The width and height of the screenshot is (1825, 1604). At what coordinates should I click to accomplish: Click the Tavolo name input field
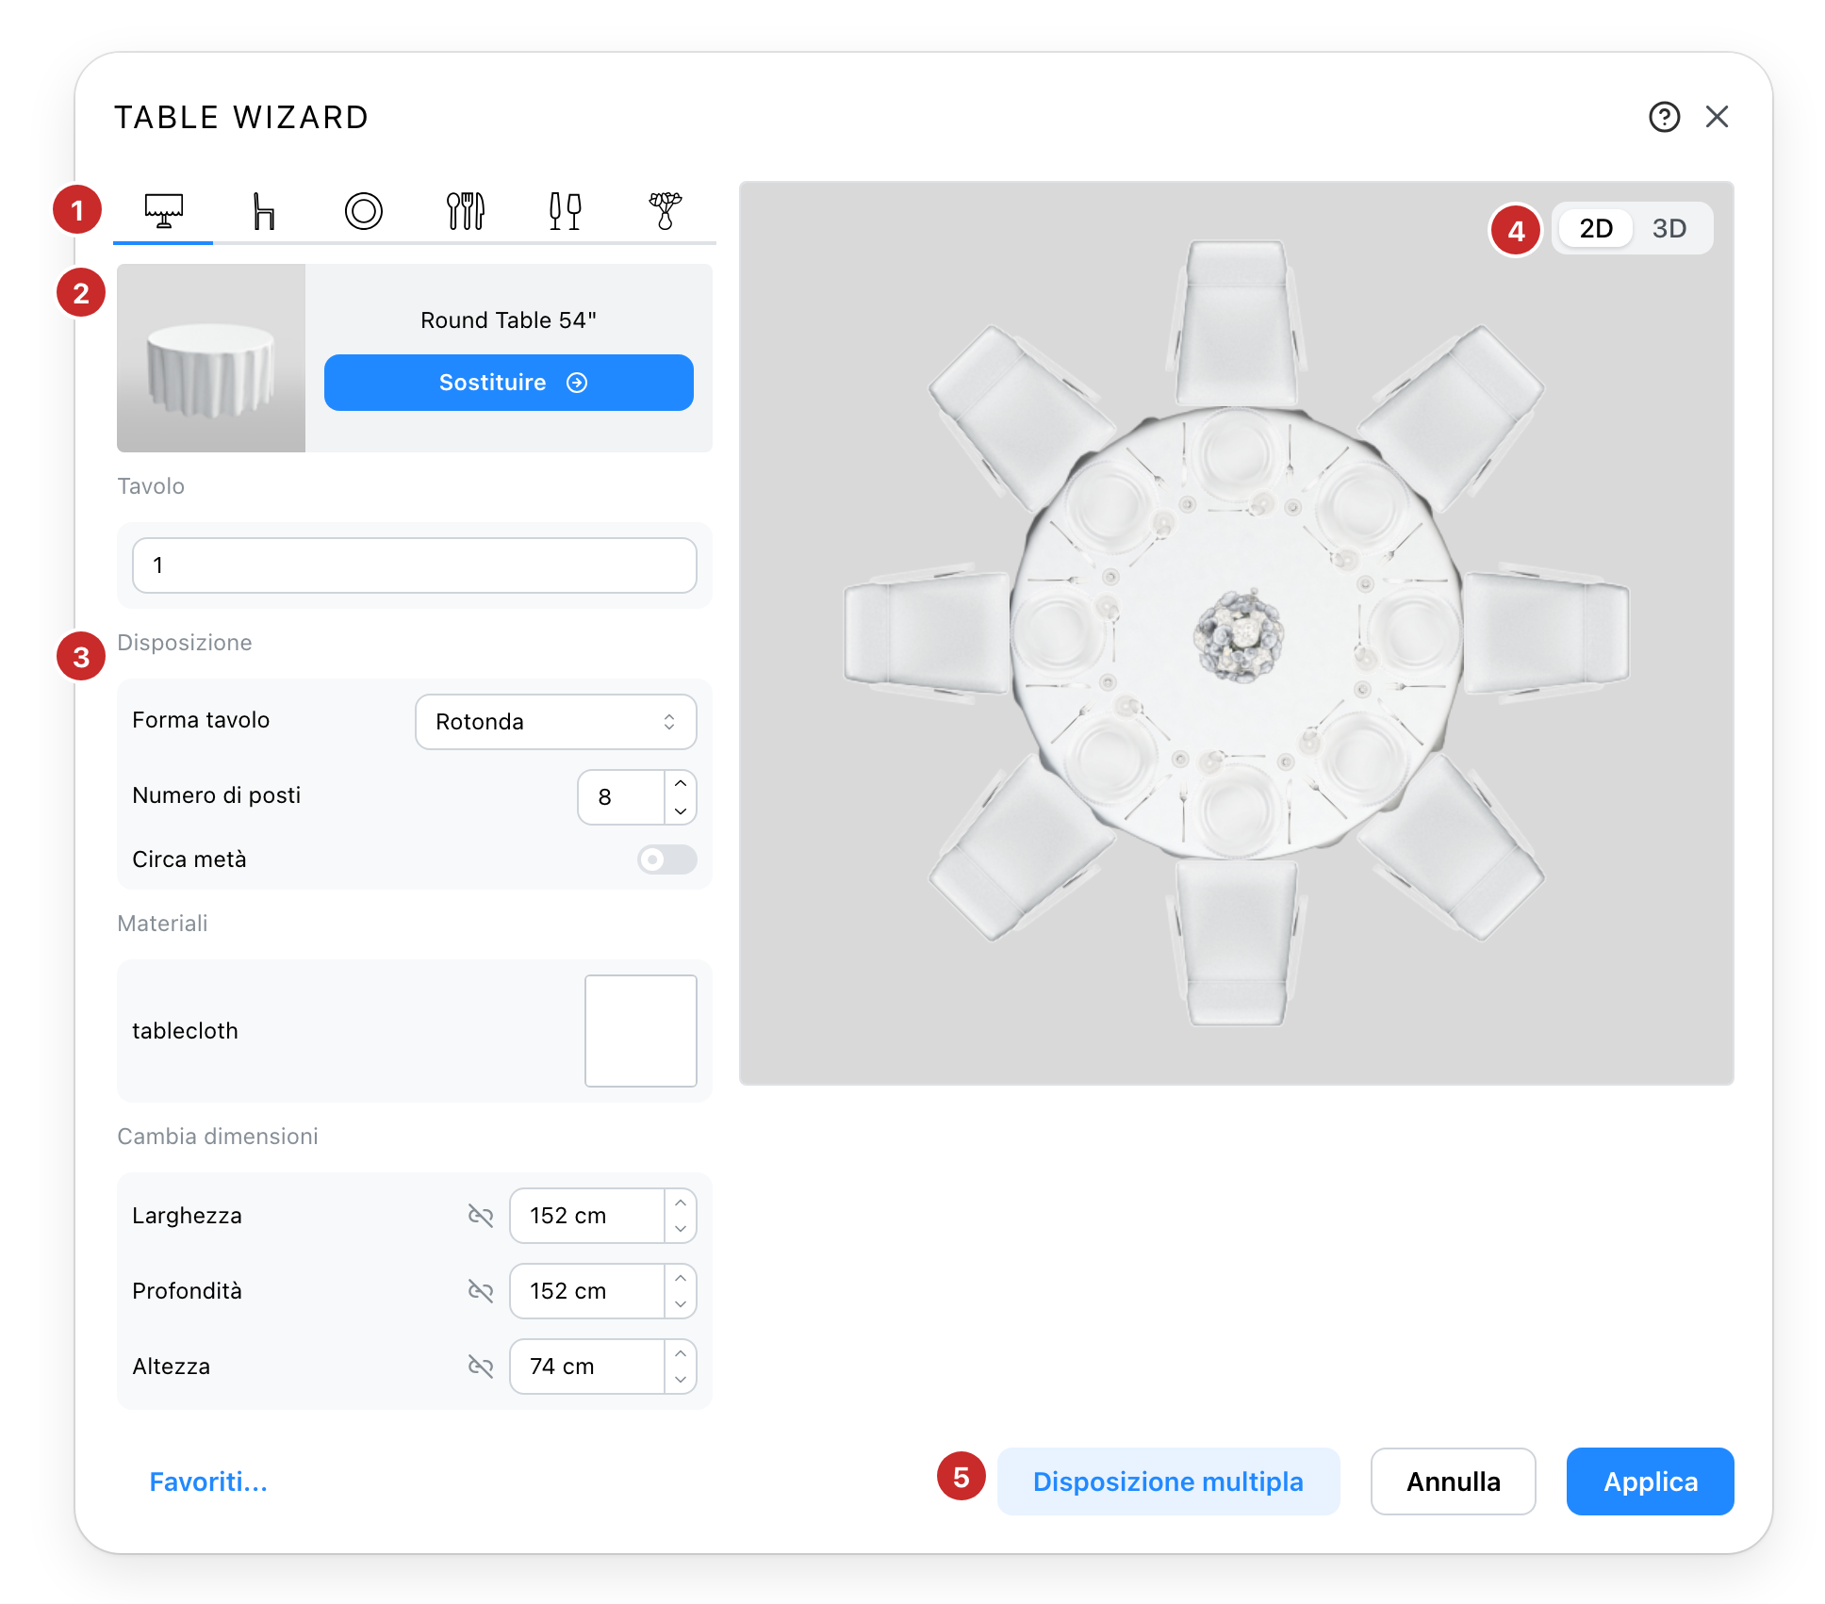415,565
